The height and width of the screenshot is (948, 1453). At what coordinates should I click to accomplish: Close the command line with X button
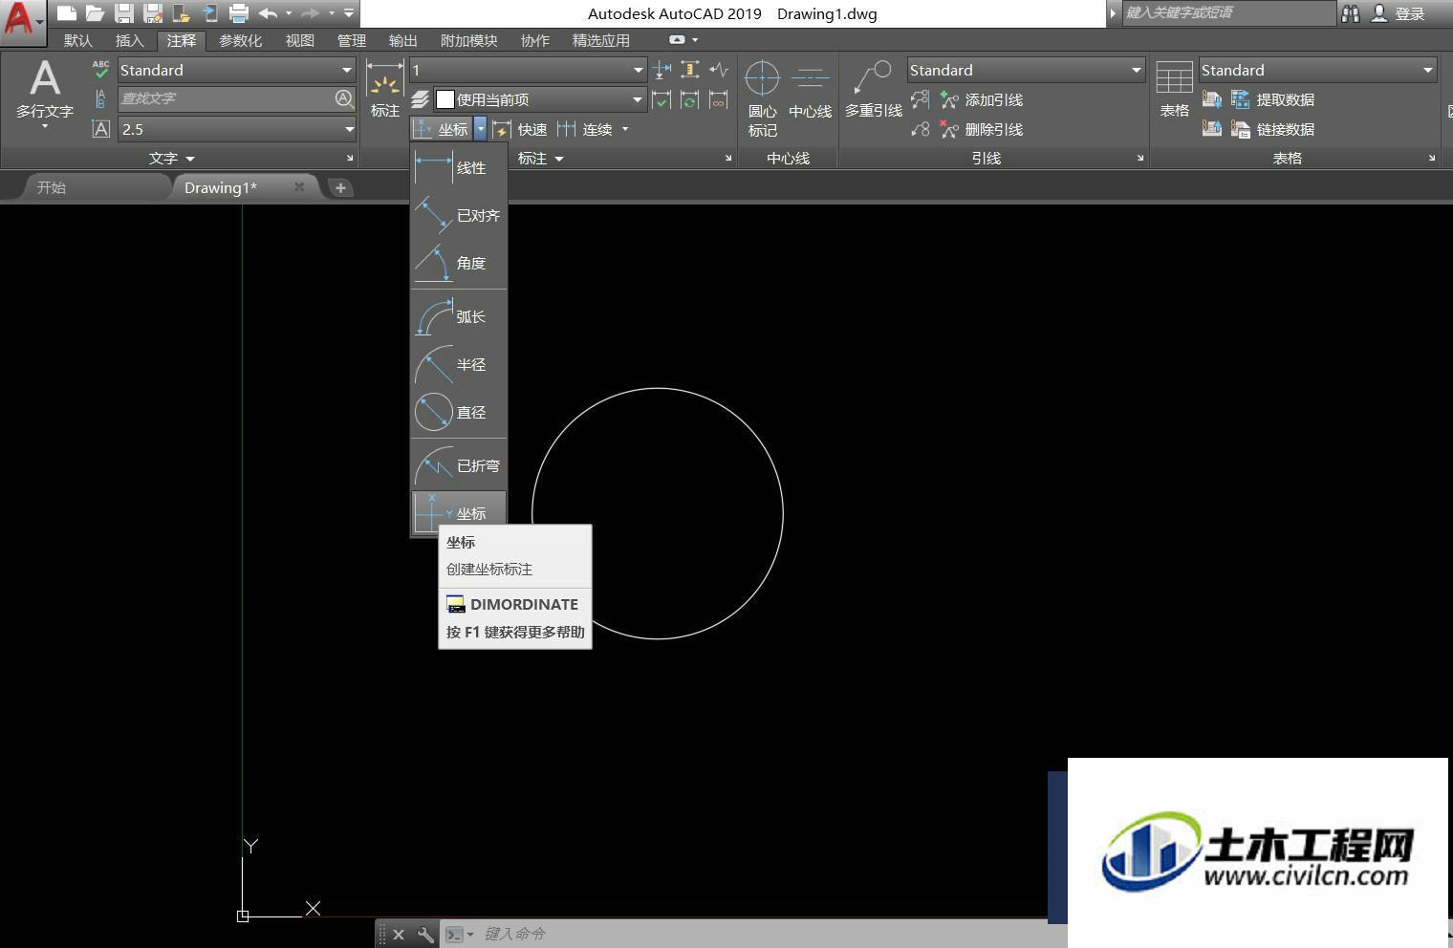[x=399, y=934]
